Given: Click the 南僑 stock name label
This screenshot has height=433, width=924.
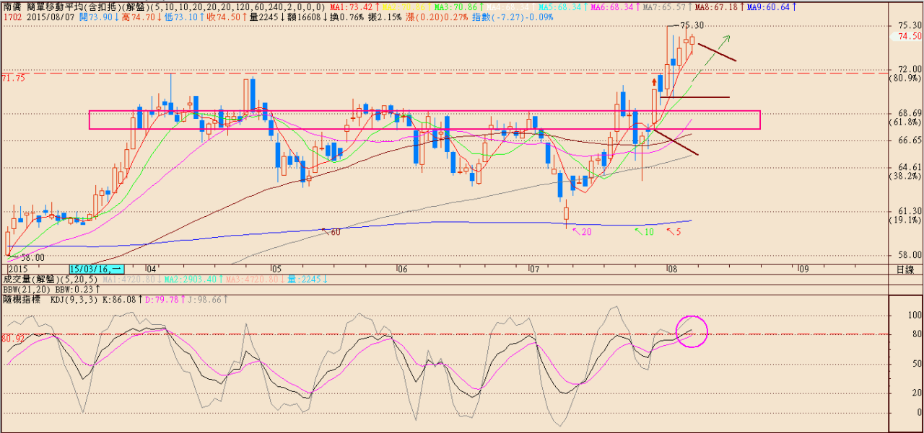Looking at the screenshot, I should point(12,6).
